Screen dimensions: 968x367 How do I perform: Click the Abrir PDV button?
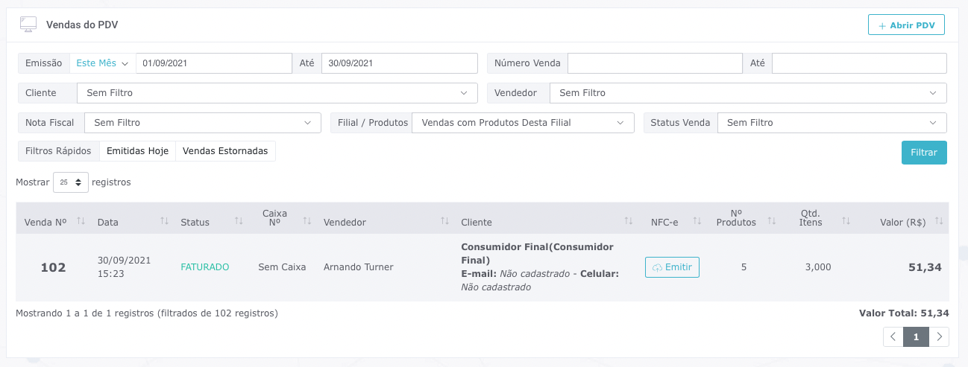tap(906, 25)
